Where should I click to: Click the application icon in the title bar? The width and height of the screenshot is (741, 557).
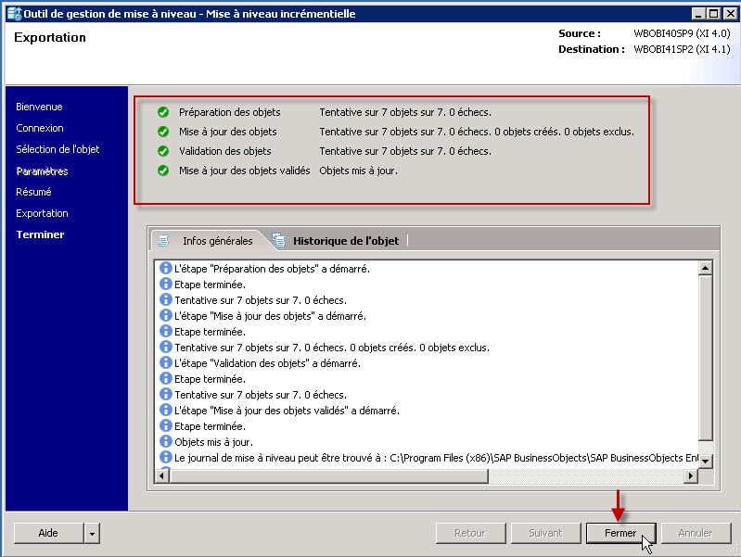(x=12, y=14)
